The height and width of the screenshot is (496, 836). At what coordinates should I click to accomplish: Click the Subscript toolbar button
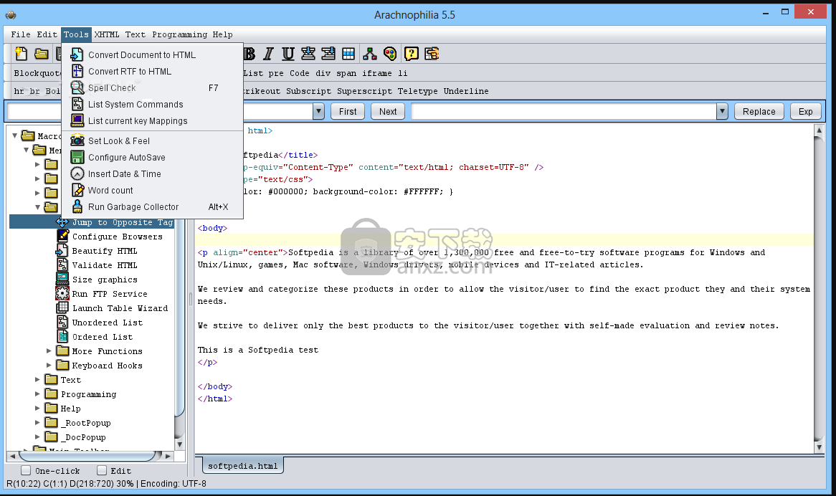click(309, 91)
